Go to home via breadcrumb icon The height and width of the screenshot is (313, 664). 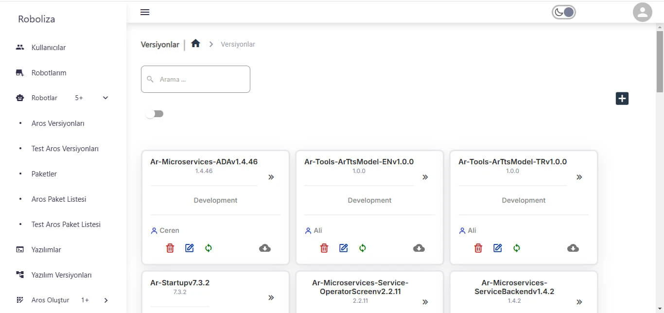(x=195, y=44)
